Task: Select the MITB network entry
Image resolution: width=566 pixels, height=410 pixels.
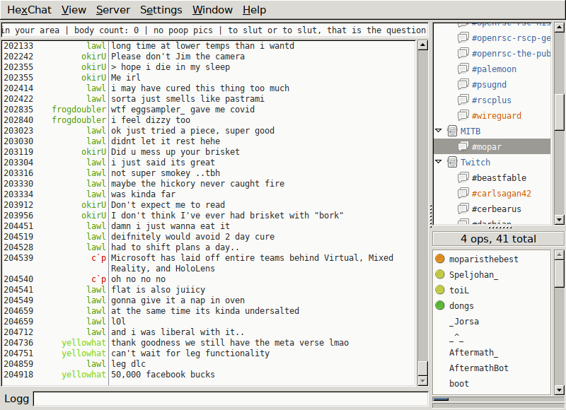Action: [x=470, y=131]
